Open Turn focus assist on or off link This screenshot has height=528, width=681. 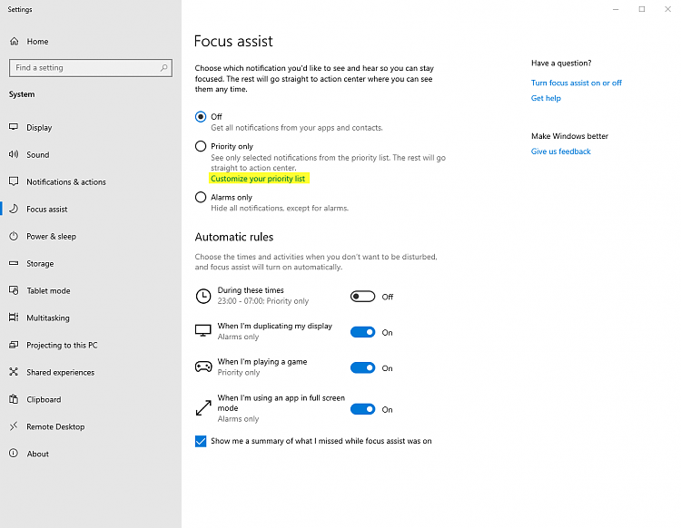[x=577, y=83]
